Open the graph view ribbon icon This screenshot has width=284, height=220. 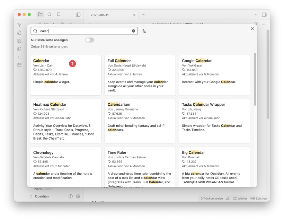click(19, 25)
